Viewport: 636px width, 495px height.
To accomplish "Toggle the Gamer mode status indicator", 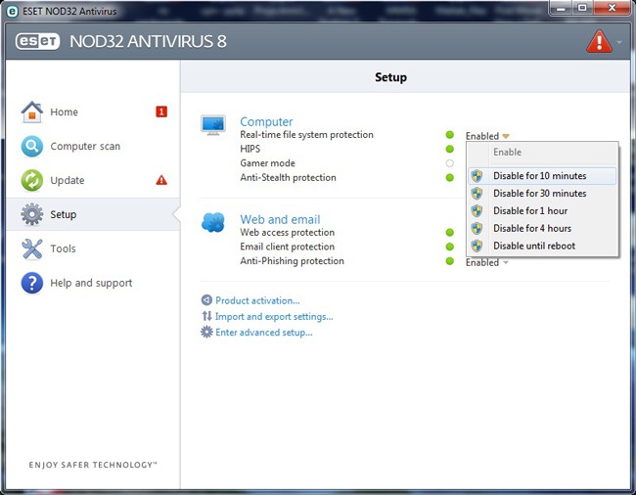I will [x=449, y=163].
